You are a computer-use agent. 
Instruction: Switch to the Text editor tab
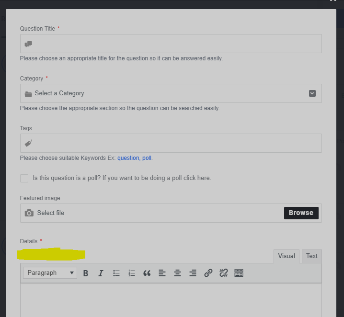click(x=312, y=256)
